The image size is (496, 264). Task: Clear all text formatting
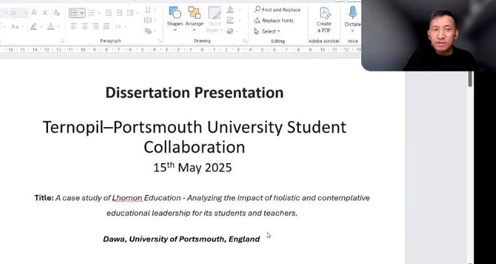[x=57, y=12]
